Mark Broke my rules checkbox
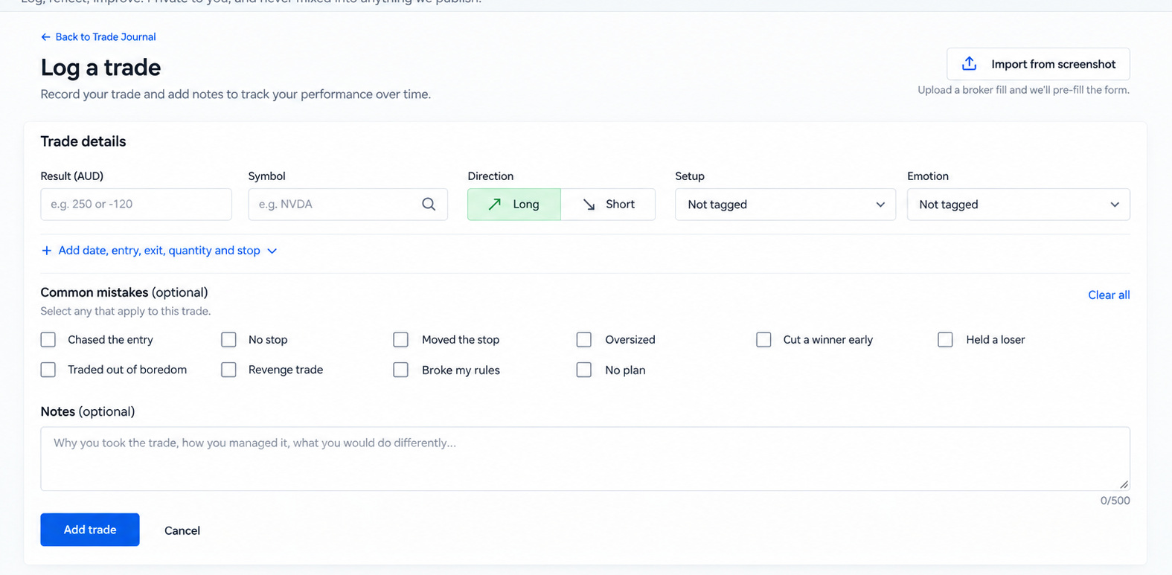 [x=401, y=370]
